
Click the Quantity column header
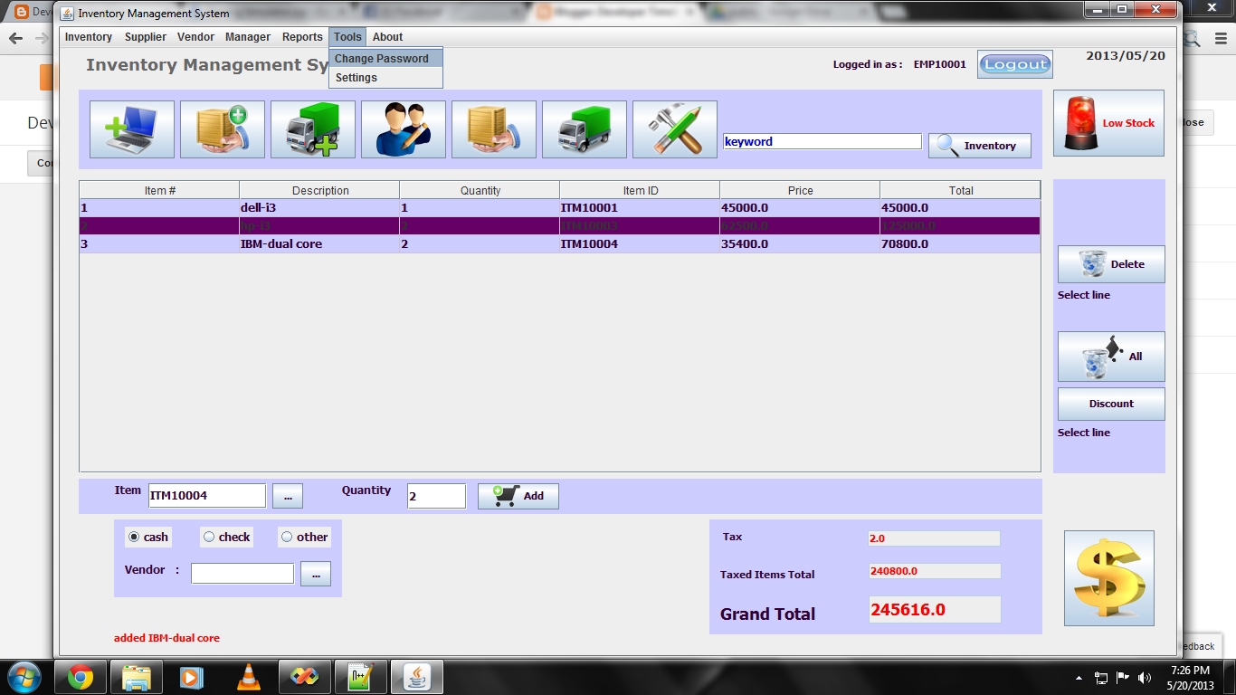coord(480,190)
